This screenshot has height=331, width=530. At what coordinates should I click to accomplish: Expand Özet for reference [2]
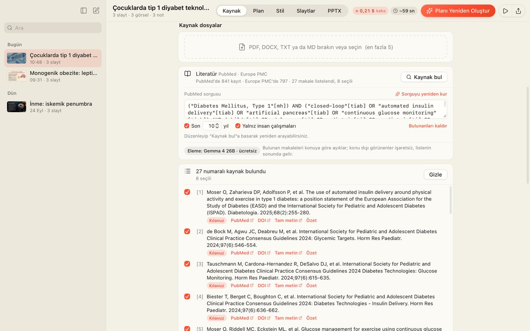click(311, 253)
